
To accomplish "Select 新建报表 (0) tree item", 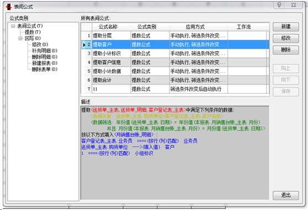I will [45, 63].
